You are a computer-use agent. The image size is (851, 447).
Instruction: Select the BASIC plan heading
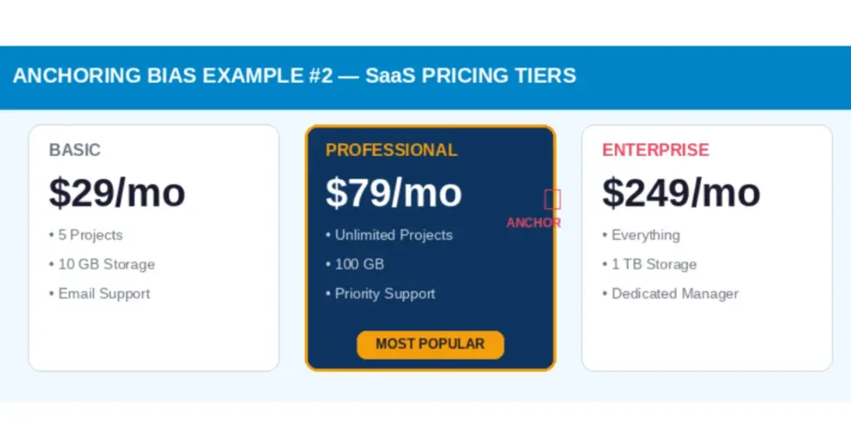pyautogui.click(x=75, y=150)
